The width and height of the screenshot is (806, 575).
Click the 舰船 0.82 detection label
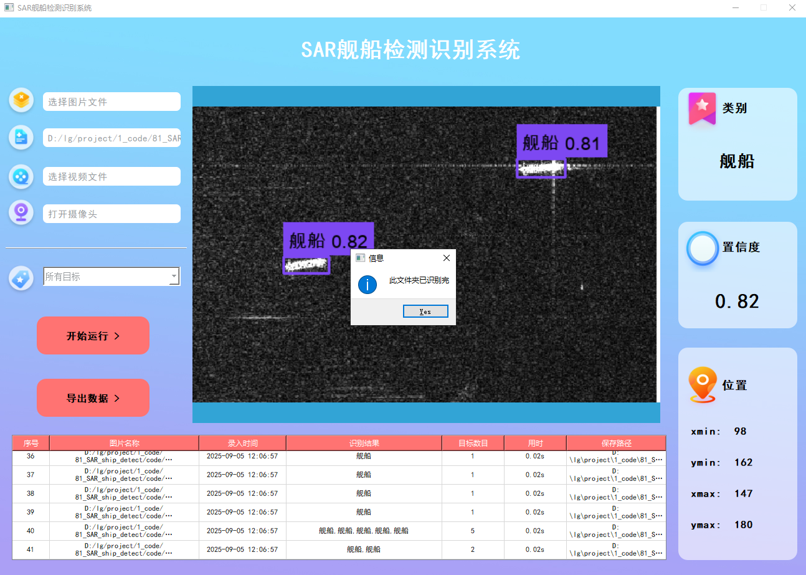click(x=328, y=239)
